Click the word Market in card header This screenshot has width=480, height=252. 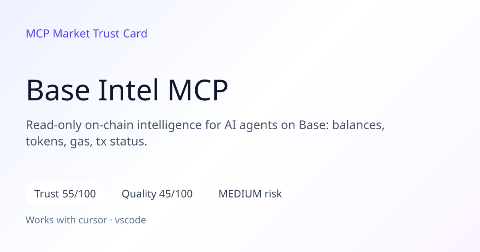72,34
